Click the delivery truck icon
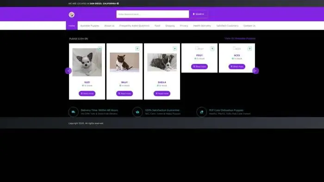Viewport: 324px width, 182px height. [73, 112]
